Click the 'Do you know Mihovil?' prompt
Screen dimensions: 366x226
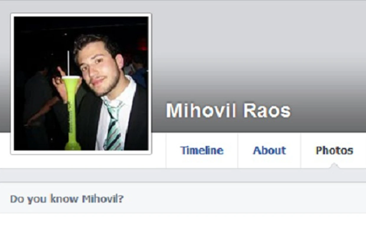click(x=67, y=199)
